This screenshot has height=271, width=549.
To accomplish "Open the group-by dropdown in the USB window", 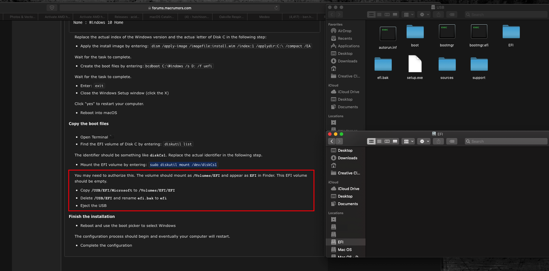I will (x=408, y=15).
